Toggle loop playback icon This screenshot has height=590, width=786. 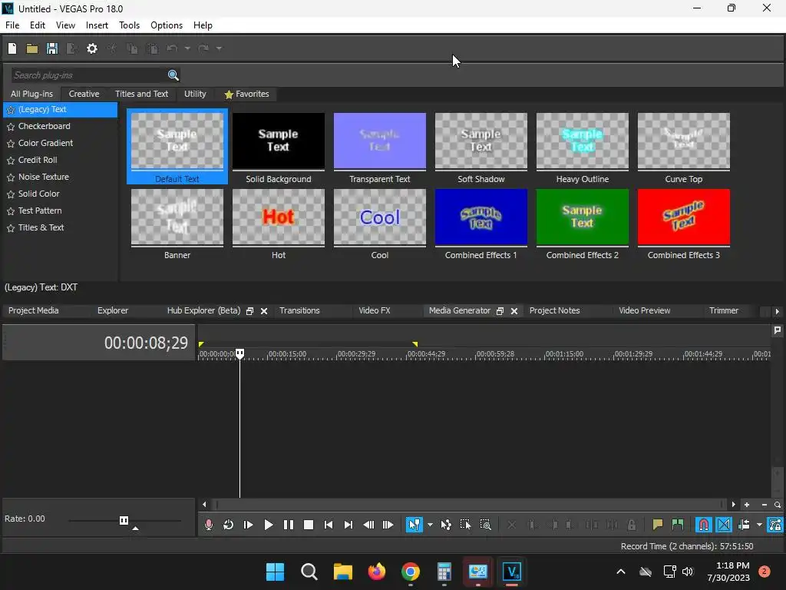[x=228, y=525]
